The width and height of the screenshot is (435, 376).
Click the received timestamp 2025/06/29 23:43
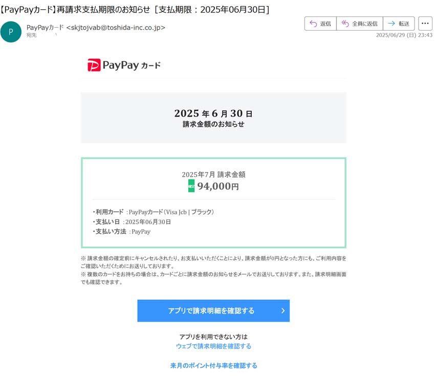click(x=404, y=35)
